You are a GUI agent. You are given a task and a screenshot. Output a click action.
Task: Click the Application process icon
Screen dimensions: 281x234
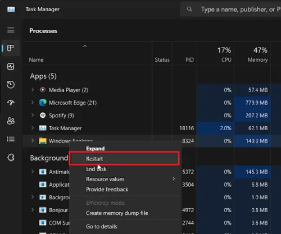[43, 185]
